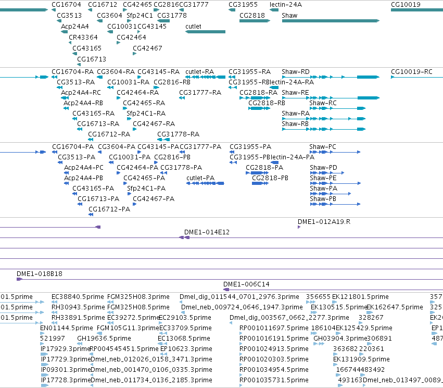443x388 pixels.
Task: Select the Shaw-RC transcript glyph
Action: click(x=337, y=108)
